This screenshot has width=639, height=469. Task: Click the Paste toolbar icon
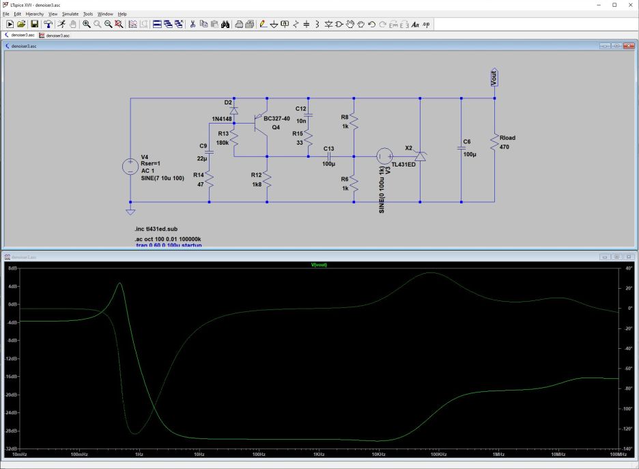tap(214, 25)
